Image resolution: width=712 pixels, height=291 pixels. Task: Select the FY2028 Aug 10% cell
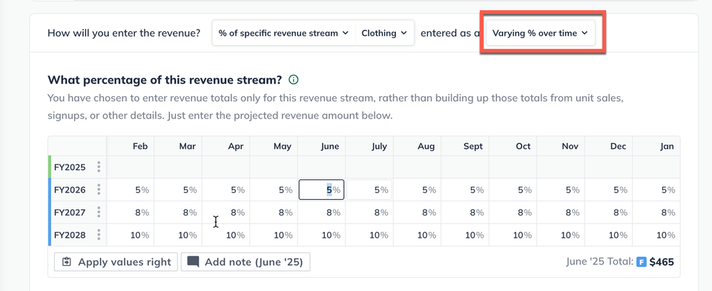[418, 235]
